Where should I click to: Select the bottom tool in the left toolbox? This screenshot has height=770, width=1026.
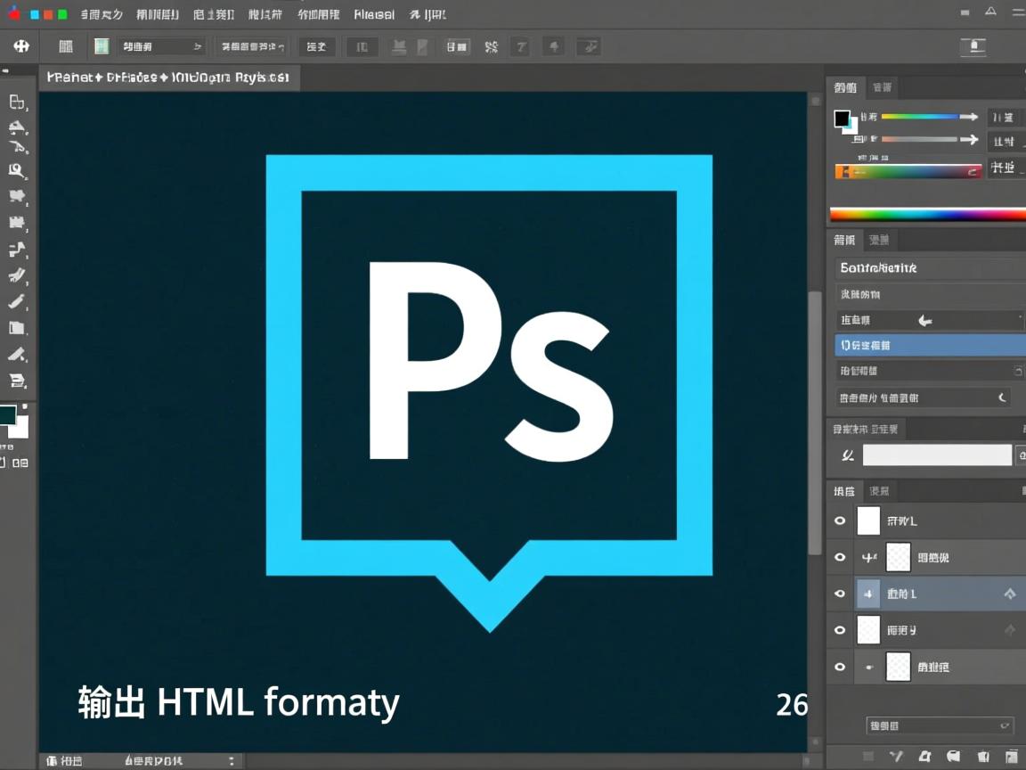tap(17, 381)
